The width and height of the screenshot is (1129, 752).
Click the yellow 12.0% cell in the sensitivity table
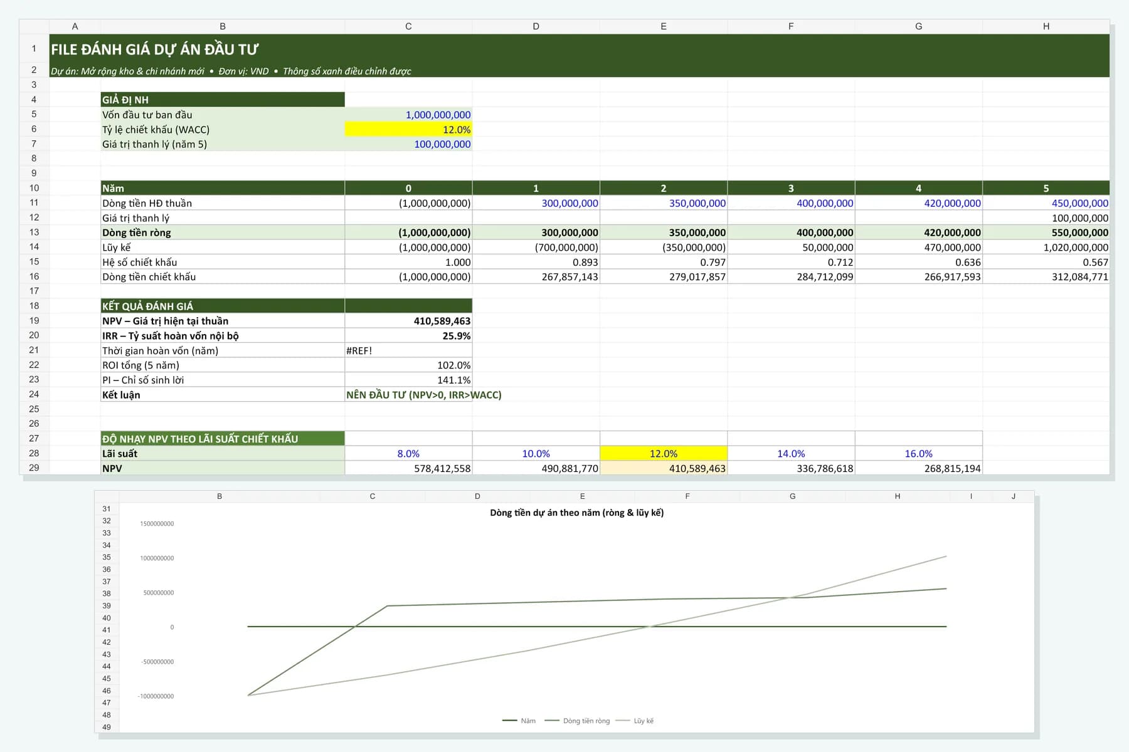(x=664, y=453)
